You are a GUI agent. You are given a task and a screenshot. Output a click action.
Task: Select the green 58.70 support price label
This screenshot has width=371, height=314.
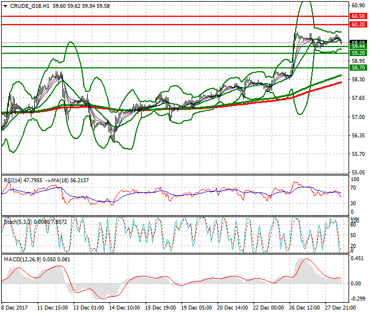tap(358, 67)
